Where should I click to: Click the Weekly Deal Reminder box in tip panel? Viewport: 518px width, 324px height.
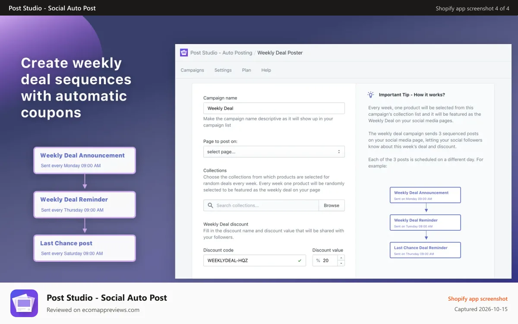[425, 222]
